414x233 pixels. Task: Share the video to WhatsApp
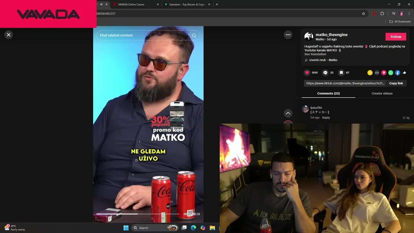click(391, 73)
